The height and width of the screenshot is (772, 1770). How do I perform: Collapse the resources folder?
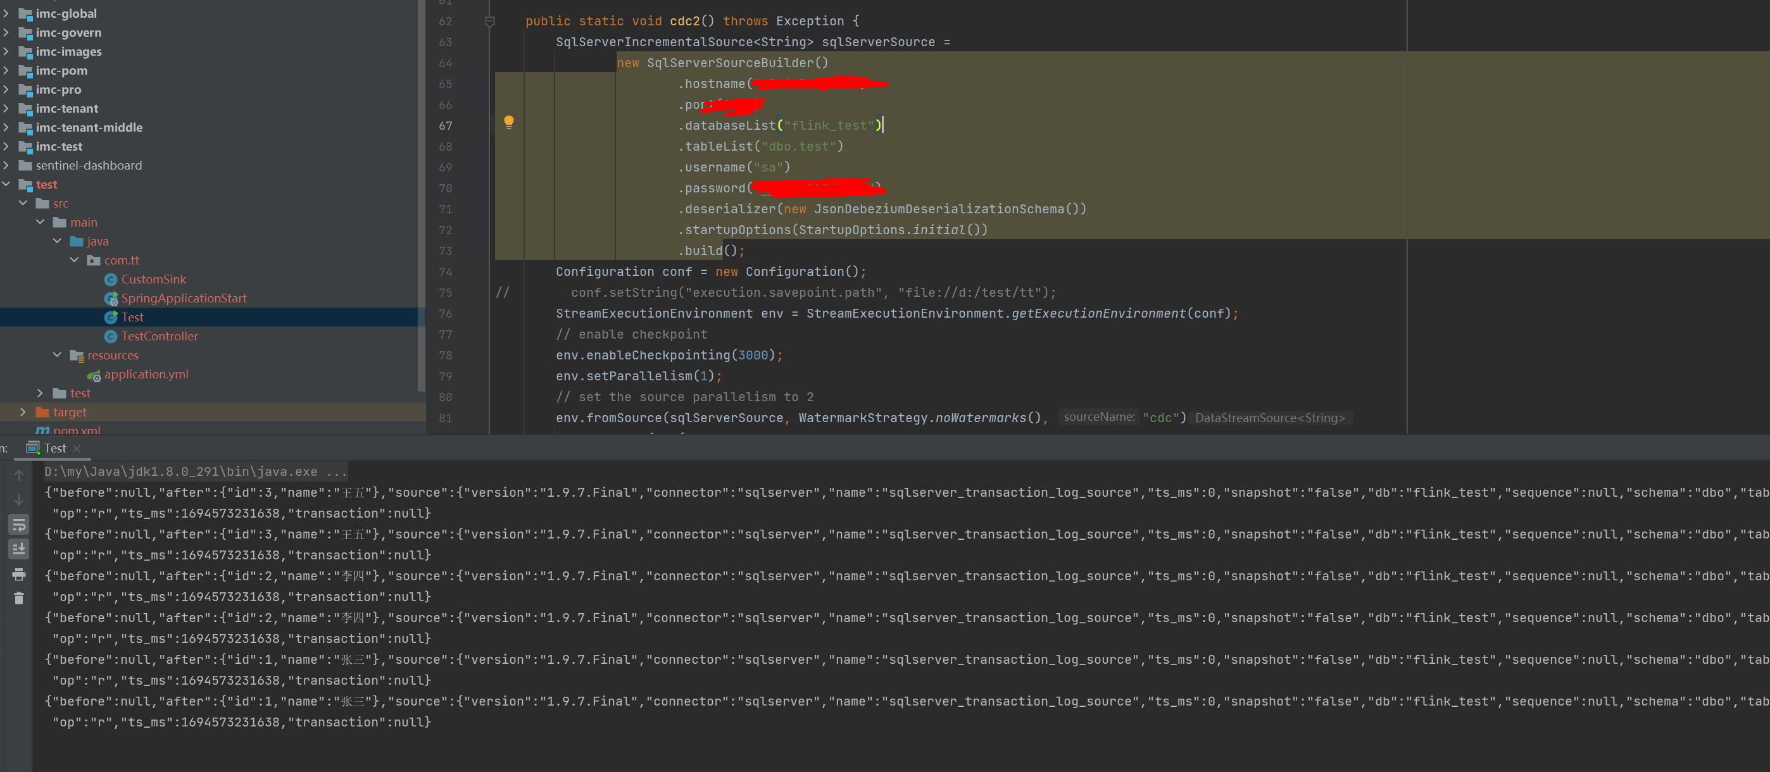[x=57, y=355]
